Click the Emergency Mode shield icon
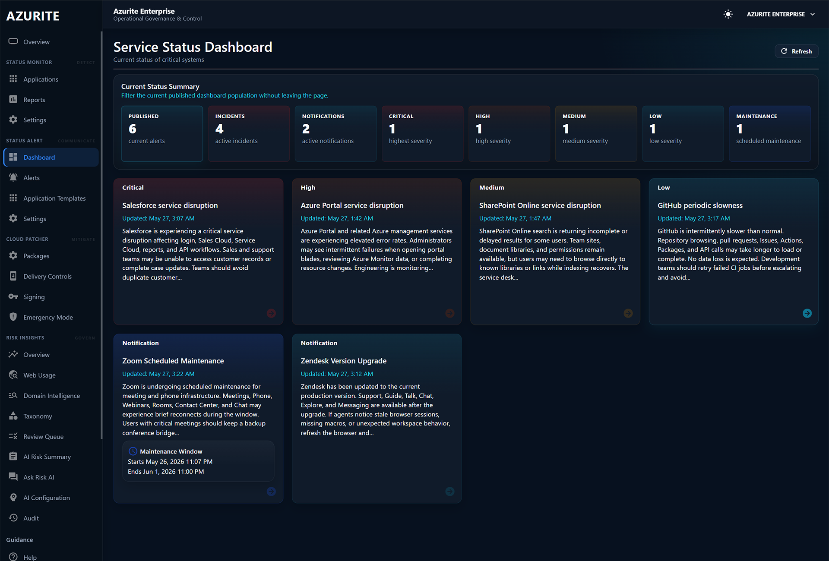Screen dimensions: 829x561 (x=13, y=317)
